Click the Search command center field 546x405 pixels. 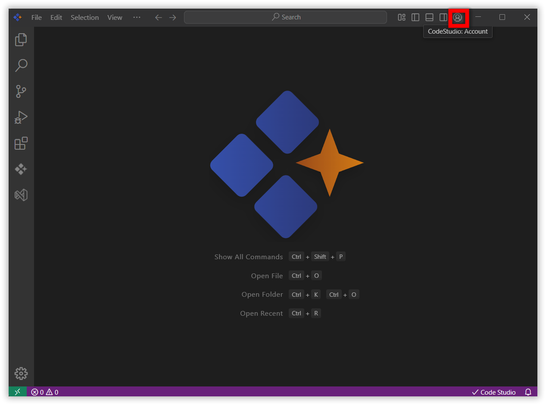click(x=285, y=17)
